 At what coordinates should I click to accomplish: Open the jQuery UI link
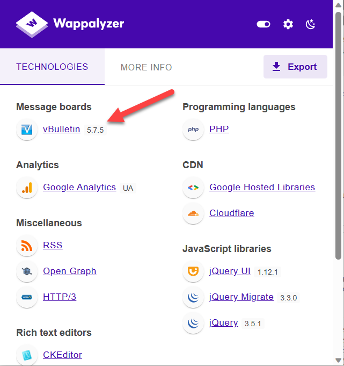(230, 271)
